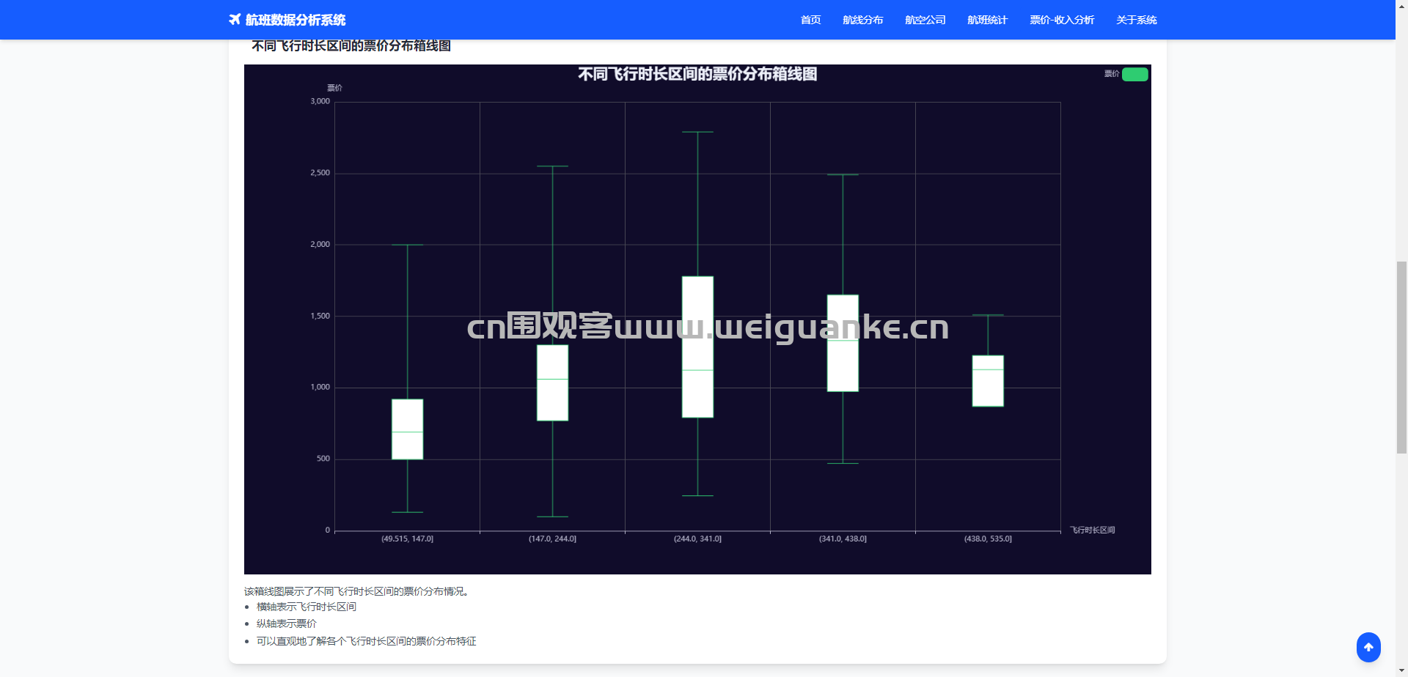The height and width of the screenshot is (677, 1408).
Task: Click the 票价 legend text label
Action: point(1112,74)
